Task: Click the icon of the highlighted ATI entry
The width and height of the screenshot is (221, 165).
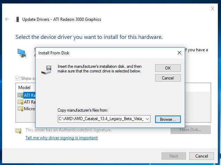Action: 20,95
